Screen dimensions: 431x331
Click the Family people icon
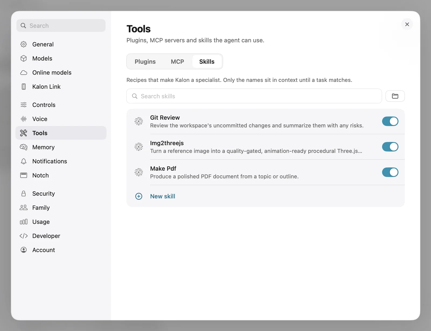(24, 208)
